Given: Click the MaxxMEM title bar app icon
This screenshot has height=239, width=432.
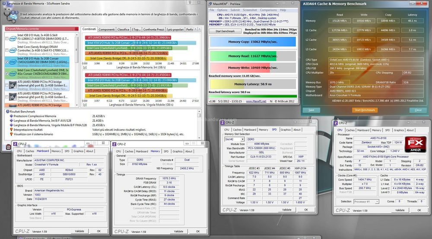Looking at the screenshot, I should 210,4.
